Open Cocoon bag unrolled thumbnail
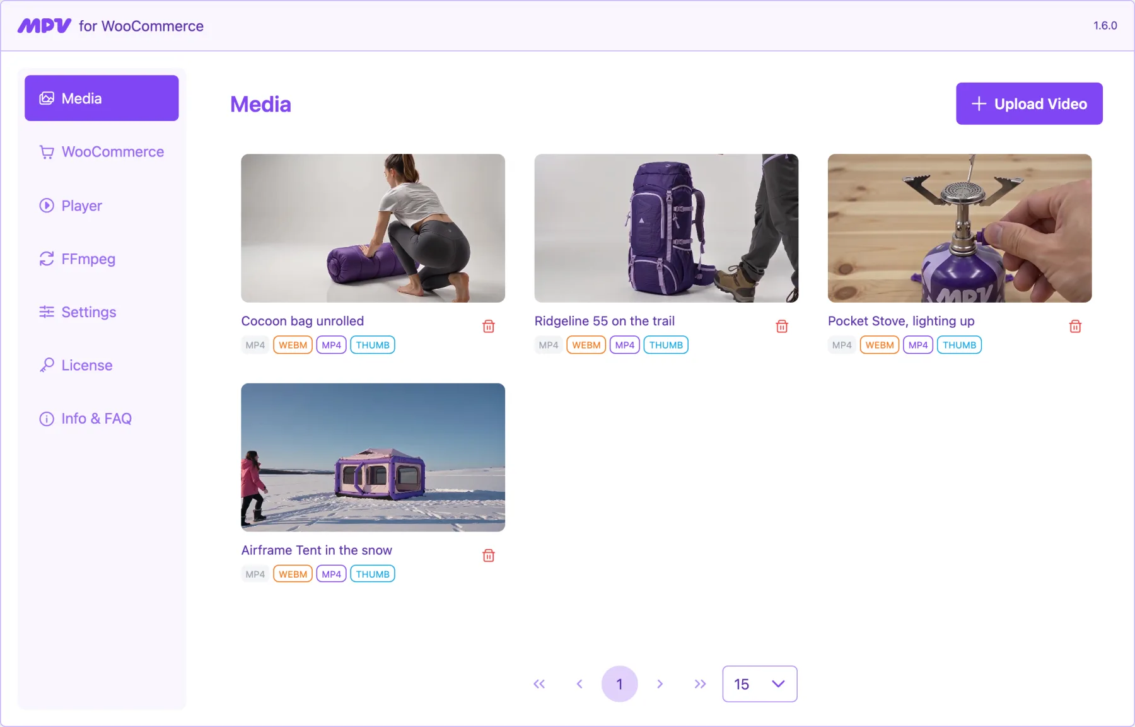The height and width of the screenshot is (727, 1135). [x=373, y=228]
